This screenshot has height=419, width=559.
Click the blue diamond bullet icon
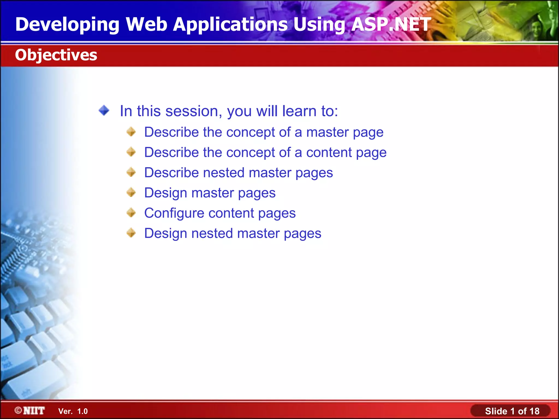(x=104, y=110)
